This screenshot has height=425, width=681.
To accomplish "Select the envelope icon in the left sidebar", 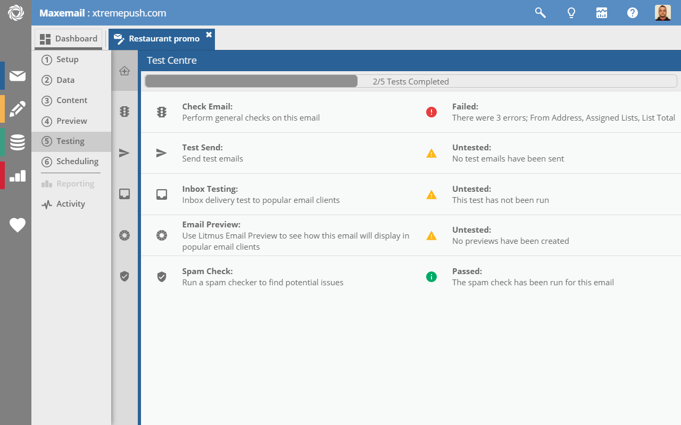I will click(16, 75).
